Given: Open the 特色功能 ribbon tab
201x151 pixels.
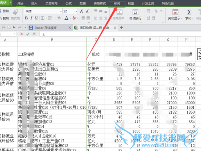Looking at the screenshot, I should click(x=168, y=3).
